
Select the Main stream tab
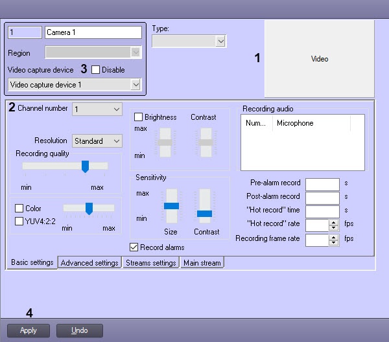(x=202, y=263)
